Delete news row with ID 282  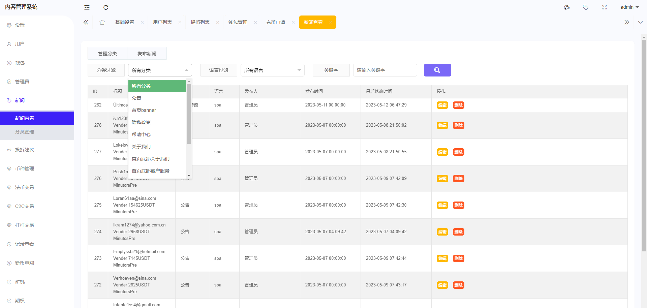tap(458, 105)
